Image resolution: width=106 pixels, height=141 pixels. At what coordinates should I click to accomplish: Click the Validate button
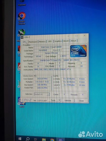pos(68,101)
